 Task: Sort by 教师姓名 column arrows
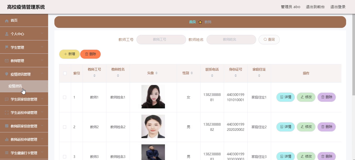(118, 76)
